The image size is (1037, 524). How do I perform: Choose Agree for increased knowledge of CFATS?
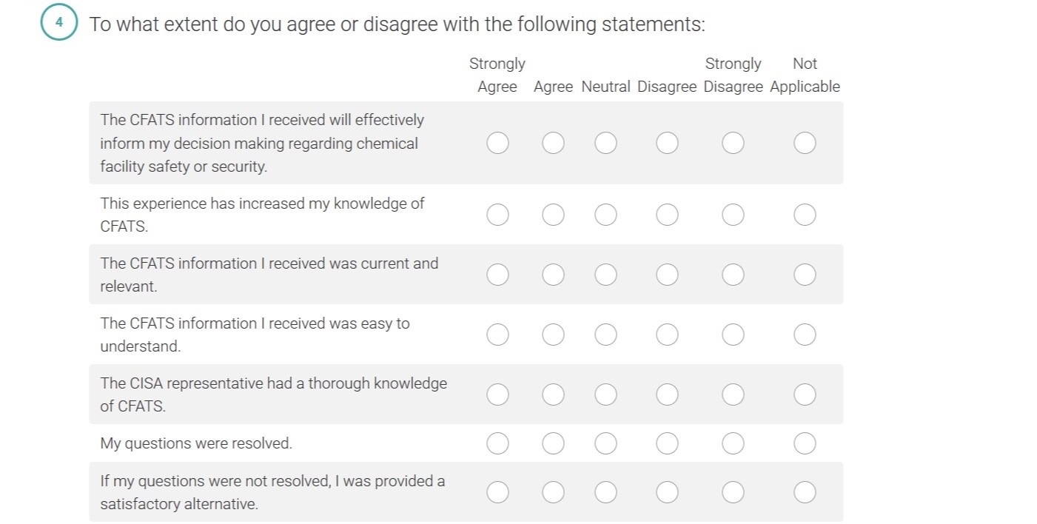553,215
